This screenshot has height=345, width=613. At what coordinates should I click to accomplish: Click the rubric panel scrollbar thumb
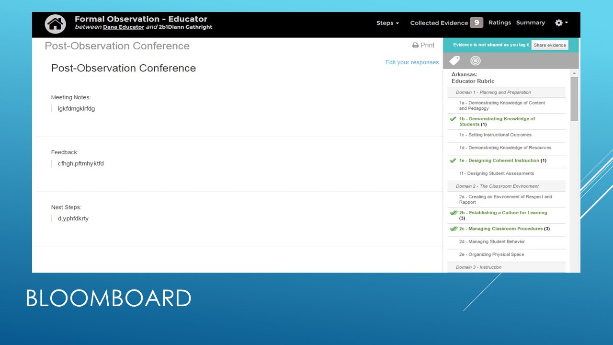coord(574,99)
